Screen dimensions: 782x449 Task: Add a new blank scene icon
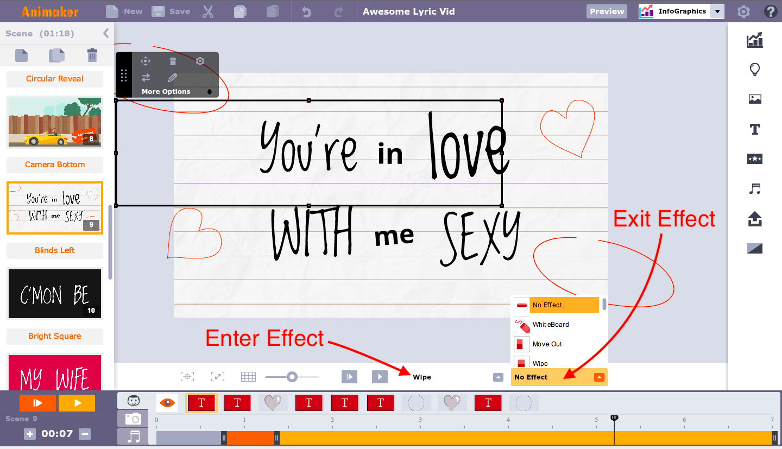[x=21, y=55]
